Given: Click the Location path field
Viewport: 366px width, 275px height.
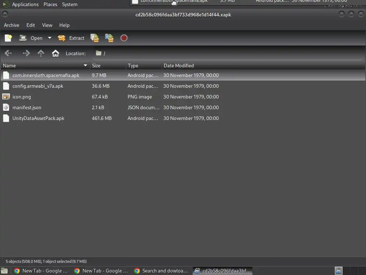Looking at the screenshot, I should click(228, 53).
